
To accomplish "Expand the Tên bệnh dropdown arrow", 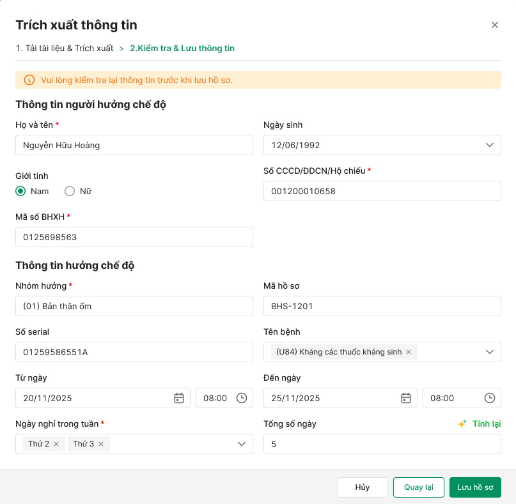I will pos(490,352).
